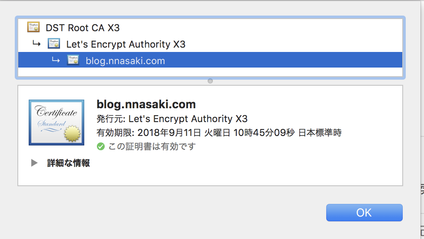
Task: Click the arrow beside Let's Encrypt Authority X3
Action: [x=36, y=43]
